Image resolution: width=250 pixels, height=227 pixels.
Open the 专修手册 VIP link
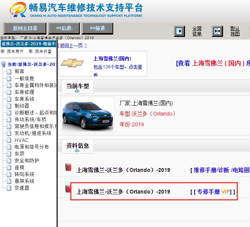[x=213, y=192]
